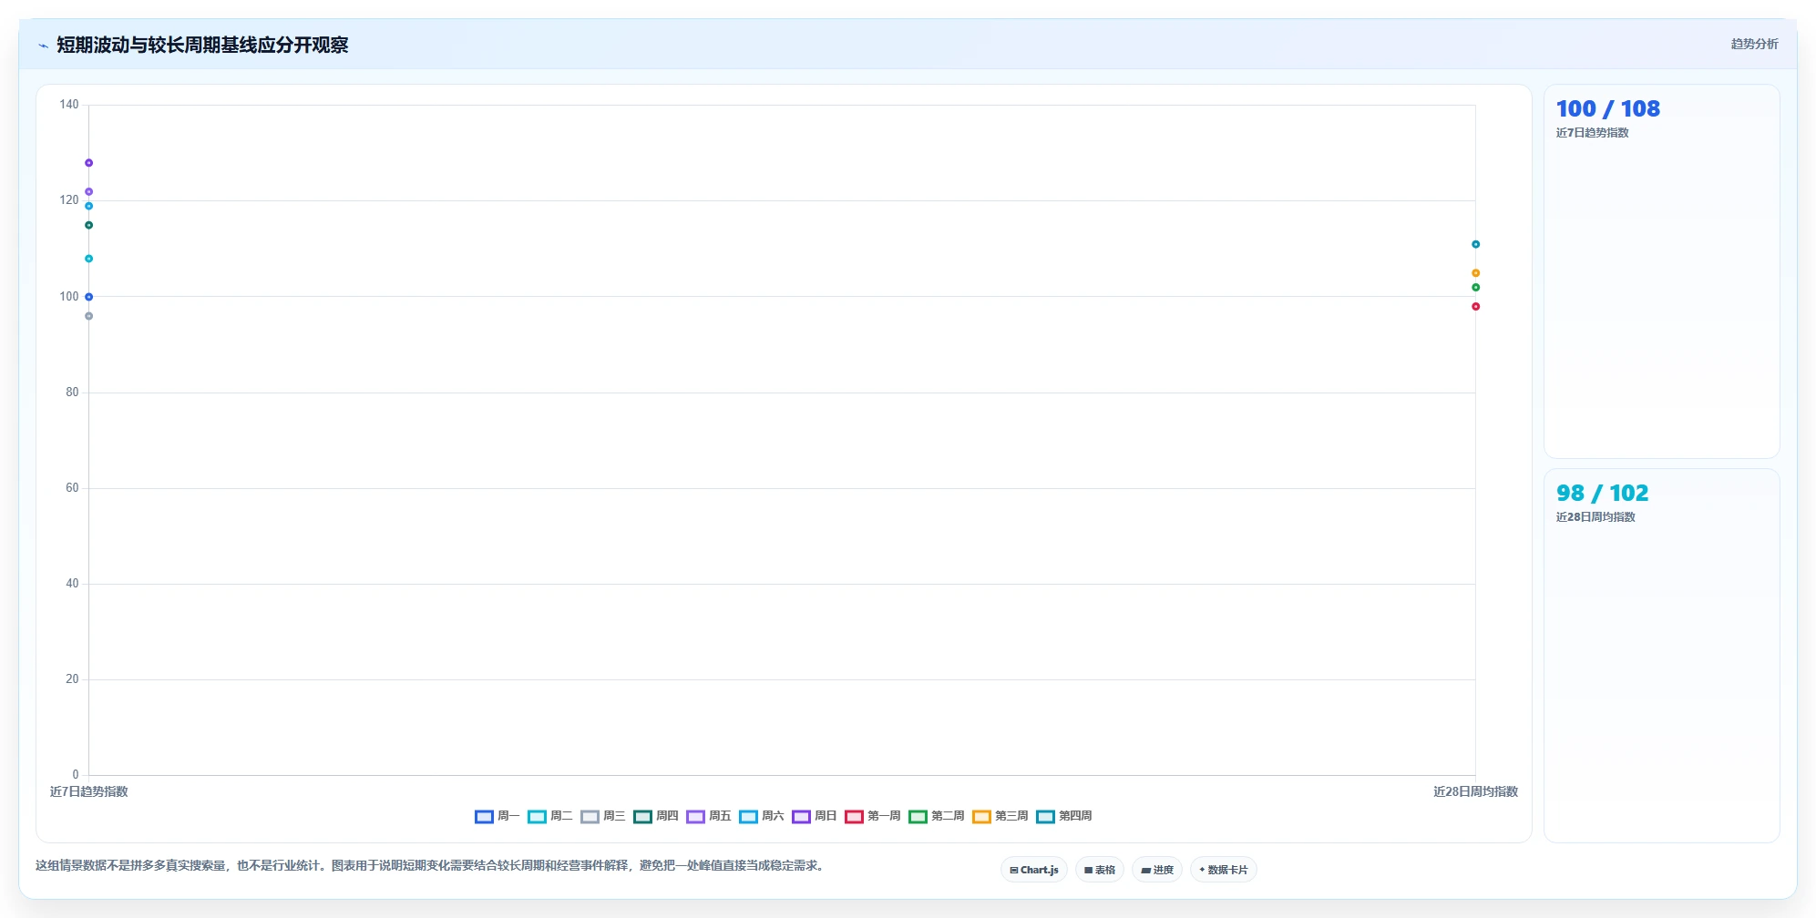The width and height of the screenshot is (1816, 918).
Task: Hide the 周六 series via legend
Action: click(762, 816)
